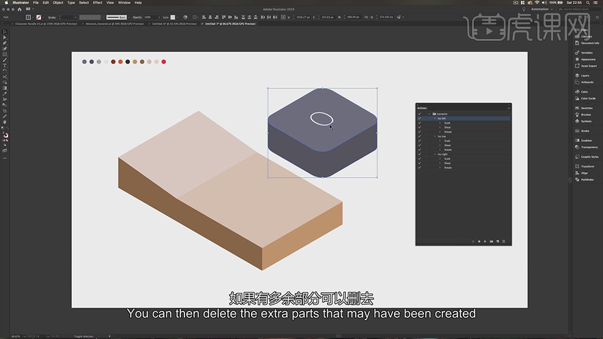This screenshot has height=339, width=603.
Task: Switch to Character Bundle #1.ai document tab
Action: tap(46, 24)
